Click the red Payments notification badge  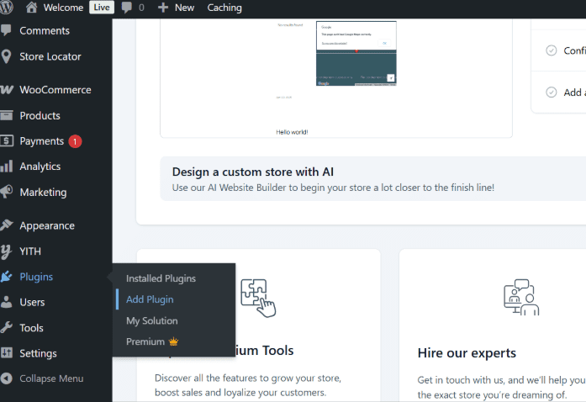[75, 141]
